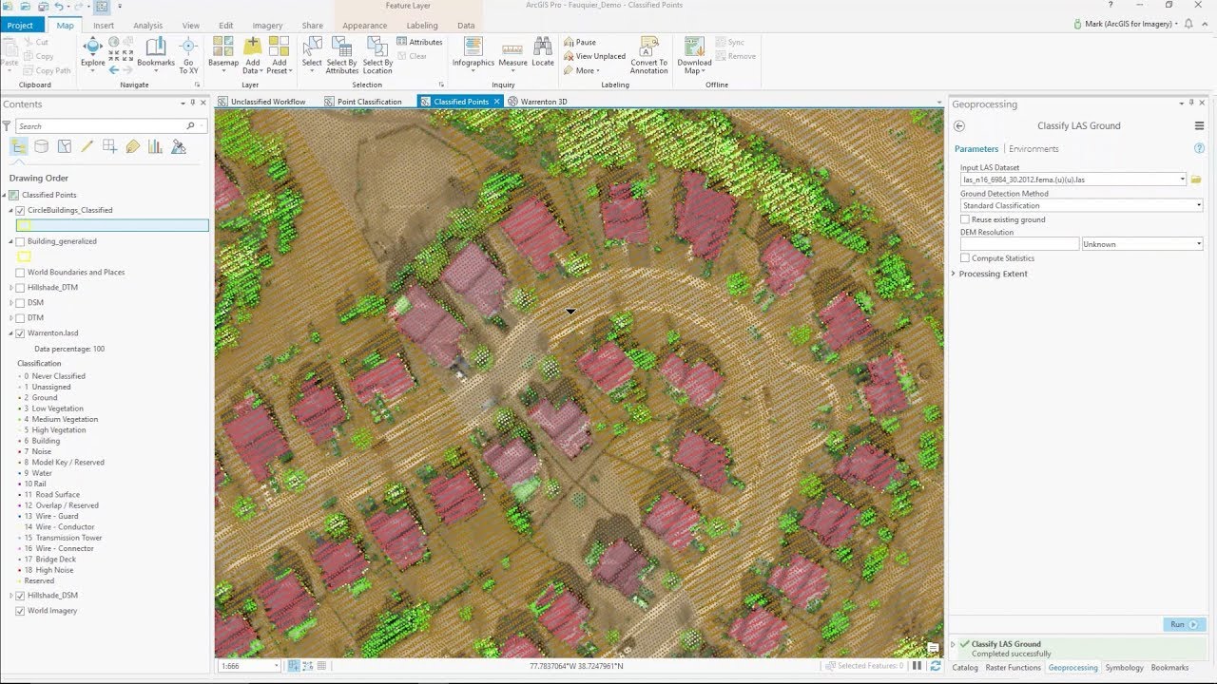1217x684 pixels.
Task: Show List By Drawing Order view
Action: click(x=19, y=146)
